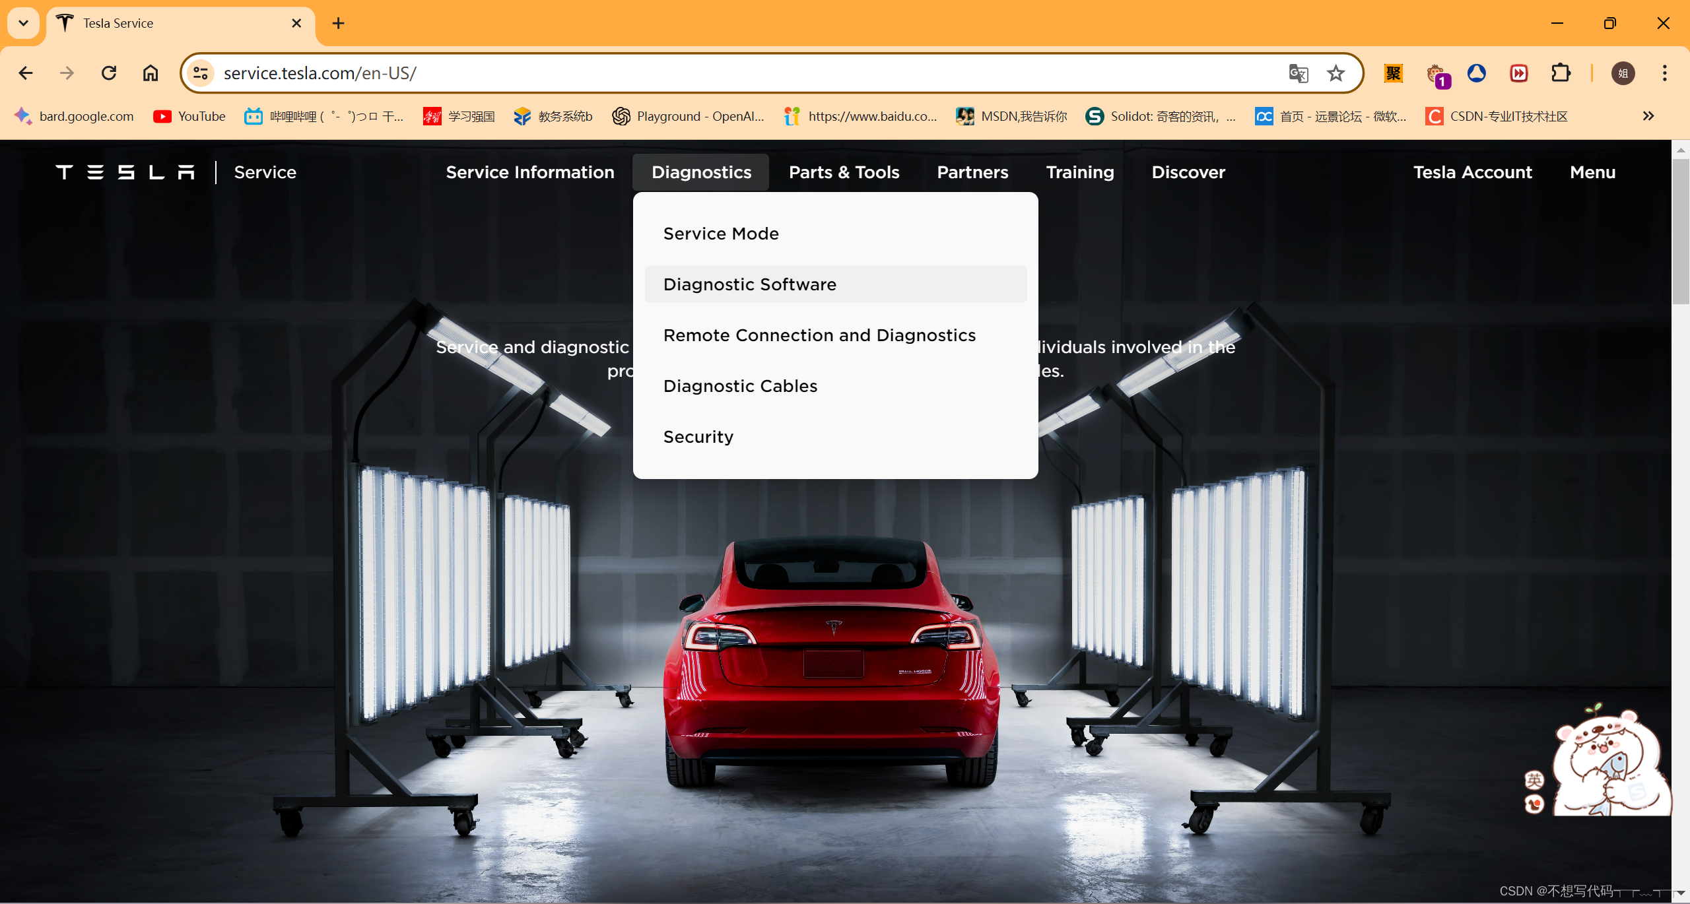Click the Tesla logo in the header
The height and width of the screenshot is (904, 1690).
point(125,172)
